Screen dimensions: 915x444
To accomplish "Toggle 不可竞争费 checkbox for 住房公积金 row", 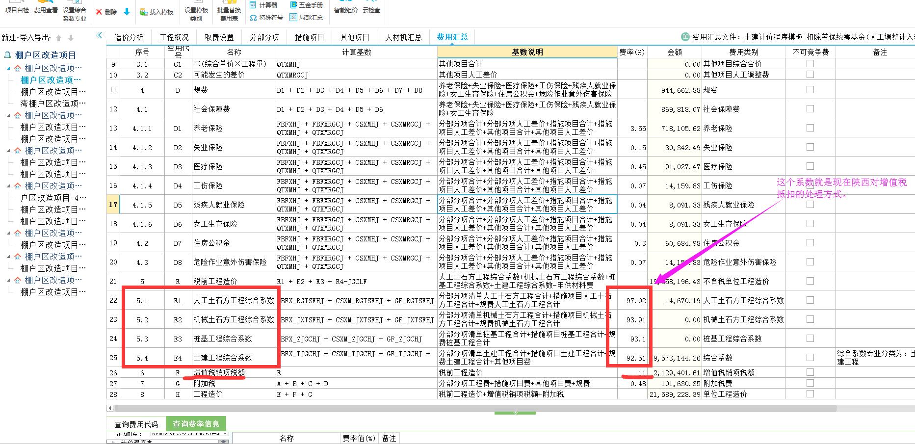I will [x=810, y=243].
